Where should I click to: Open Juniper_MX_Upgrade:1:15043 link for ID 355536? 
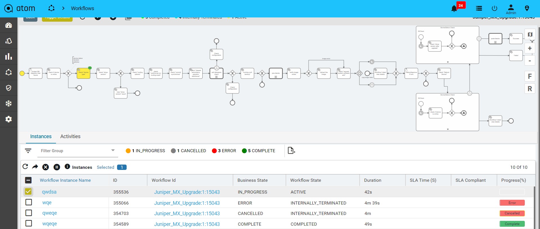pos(187,192)
